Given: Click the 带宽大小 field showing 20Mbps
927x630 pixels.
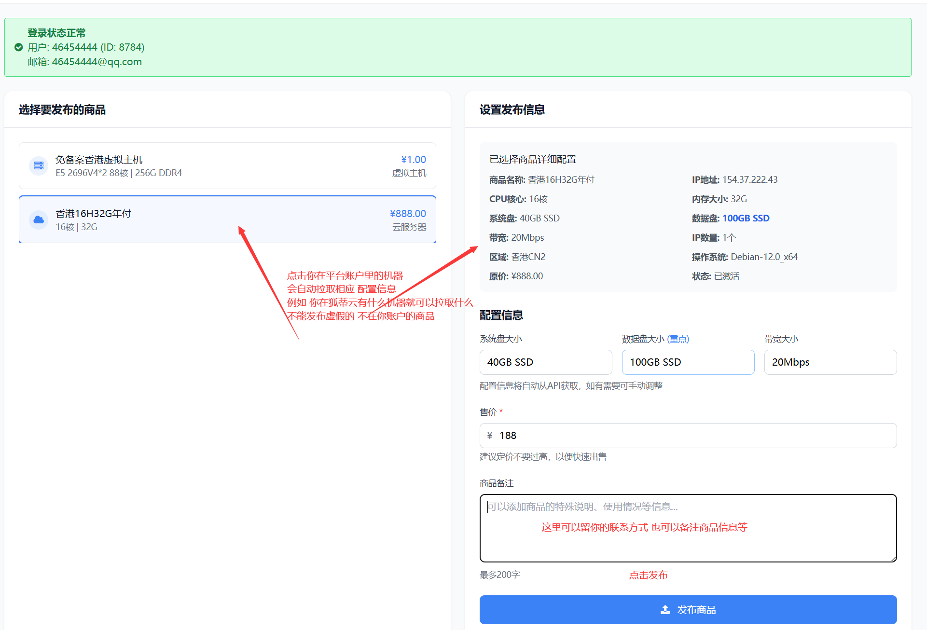Looking at the screenshot, I should tap(830, 362).
